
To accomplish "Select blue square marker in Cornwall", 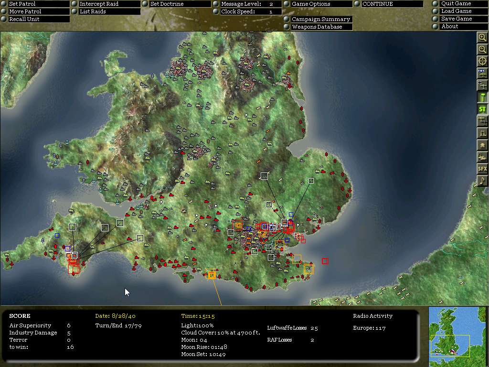I will [57, 235].
